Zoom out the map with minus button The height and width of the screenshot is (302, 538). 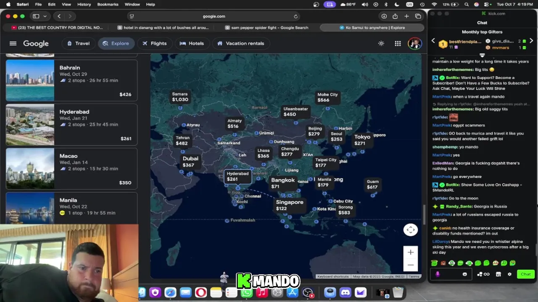[411, 265]
